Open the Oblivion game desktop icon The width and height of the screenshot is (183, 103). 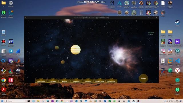tap(112, 5)
